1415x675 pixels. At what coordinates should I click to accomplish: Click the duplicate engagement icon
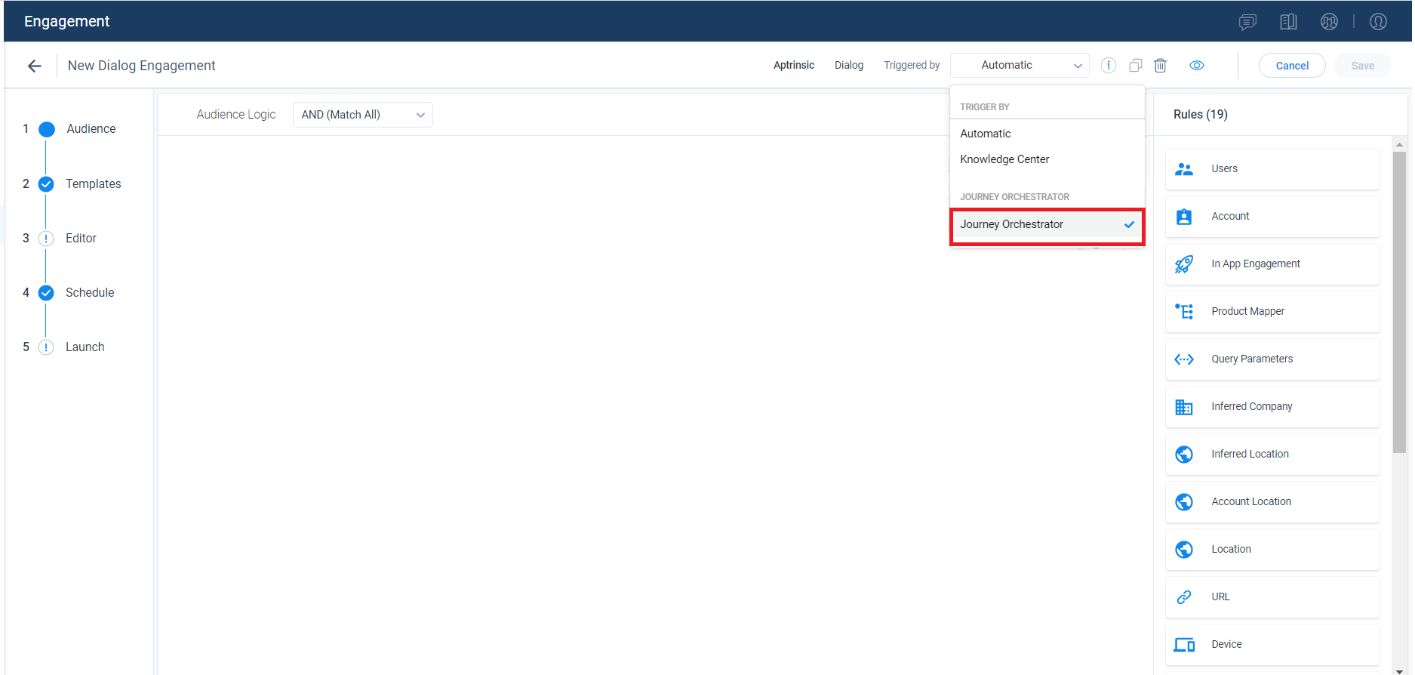coord(1135,66)
